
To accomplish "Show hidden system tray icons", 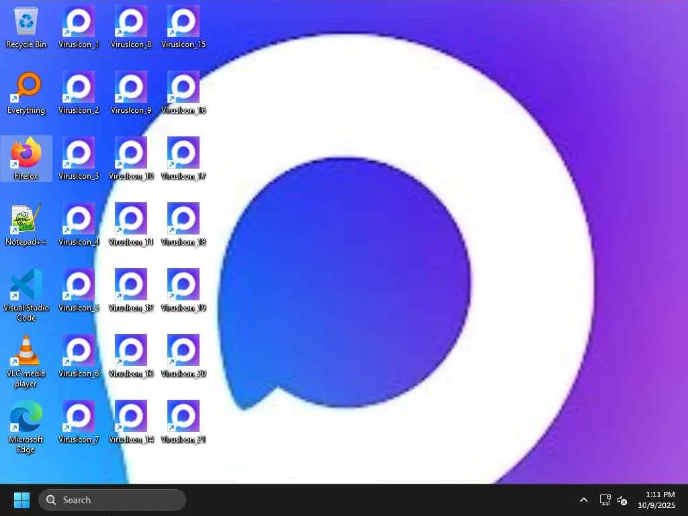I will [x=584, y=500].
